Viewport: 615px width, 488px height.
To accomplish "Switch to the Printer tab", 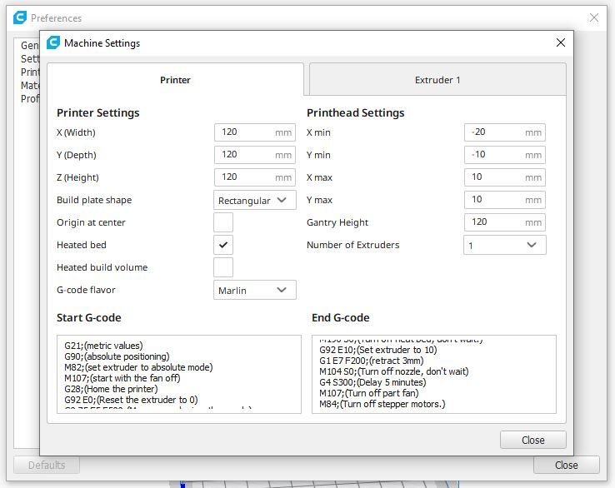I will [175, 80].
